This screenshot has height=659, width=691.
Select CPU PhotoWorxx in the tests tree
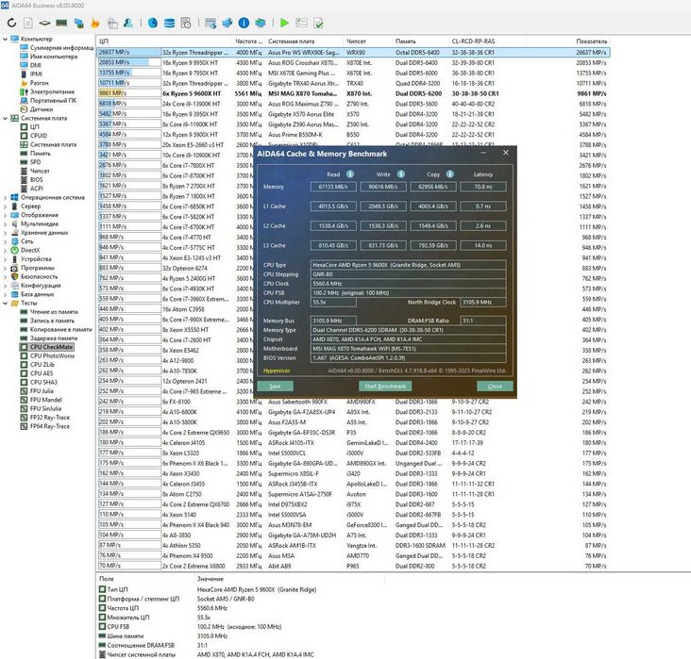pos(52,355)
